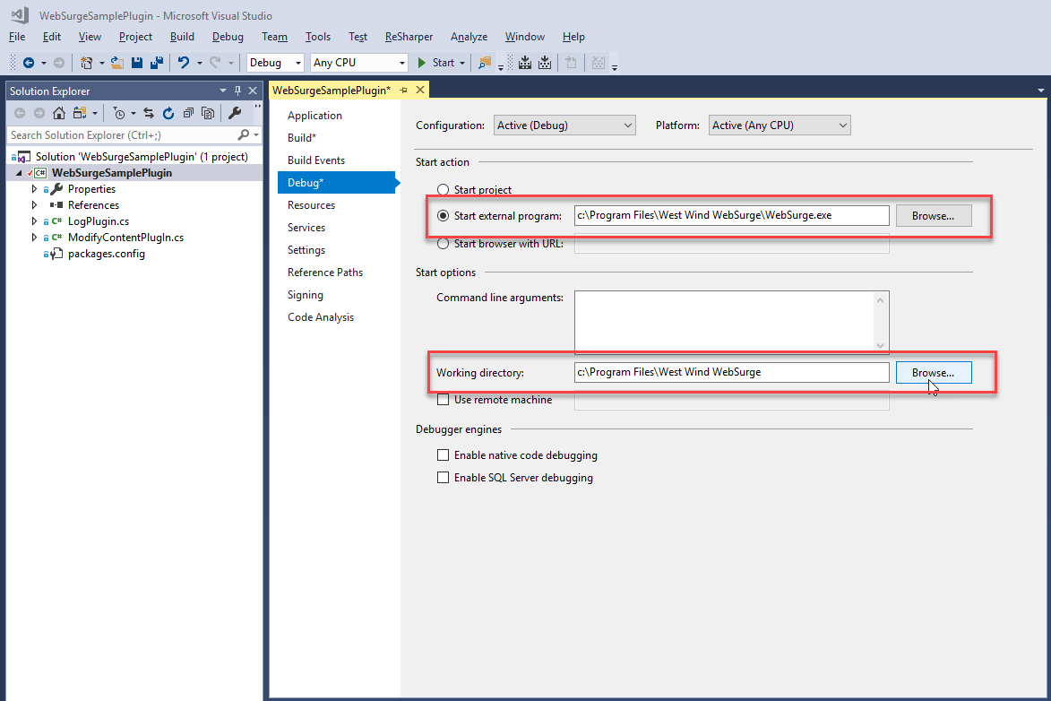Open the Tools menu

pos(318,37)
